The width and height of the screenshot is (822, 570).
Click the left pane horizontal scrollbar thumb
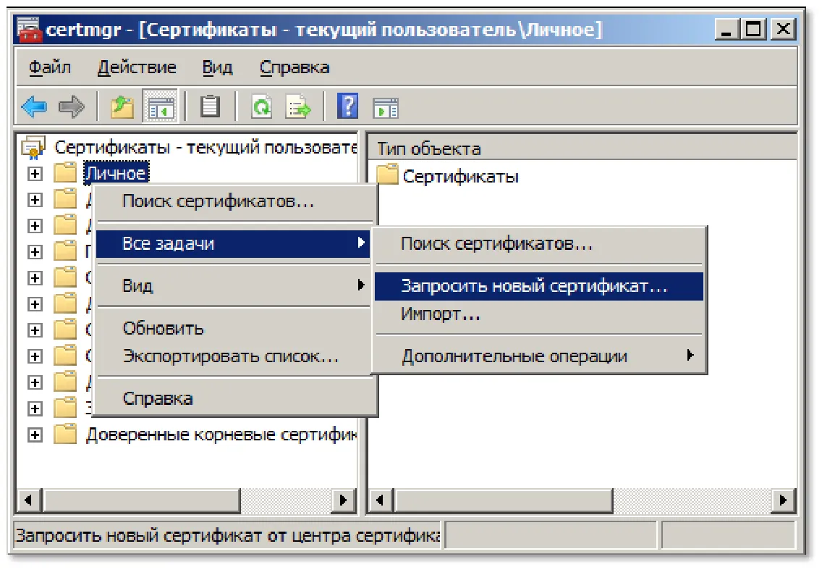click(x=142, y=500)
